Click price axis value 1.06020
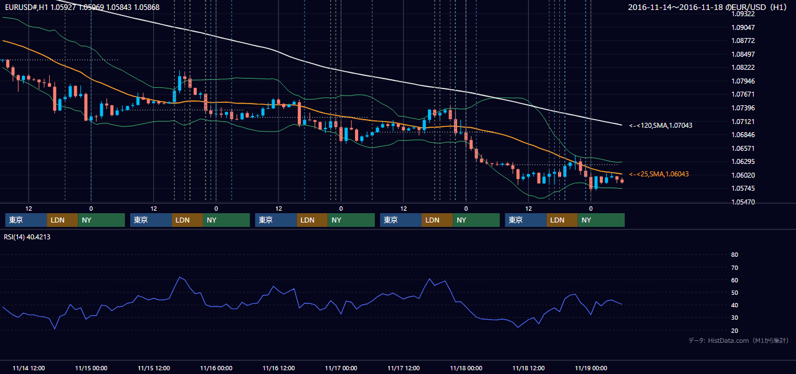 click(x=742, y=175)
